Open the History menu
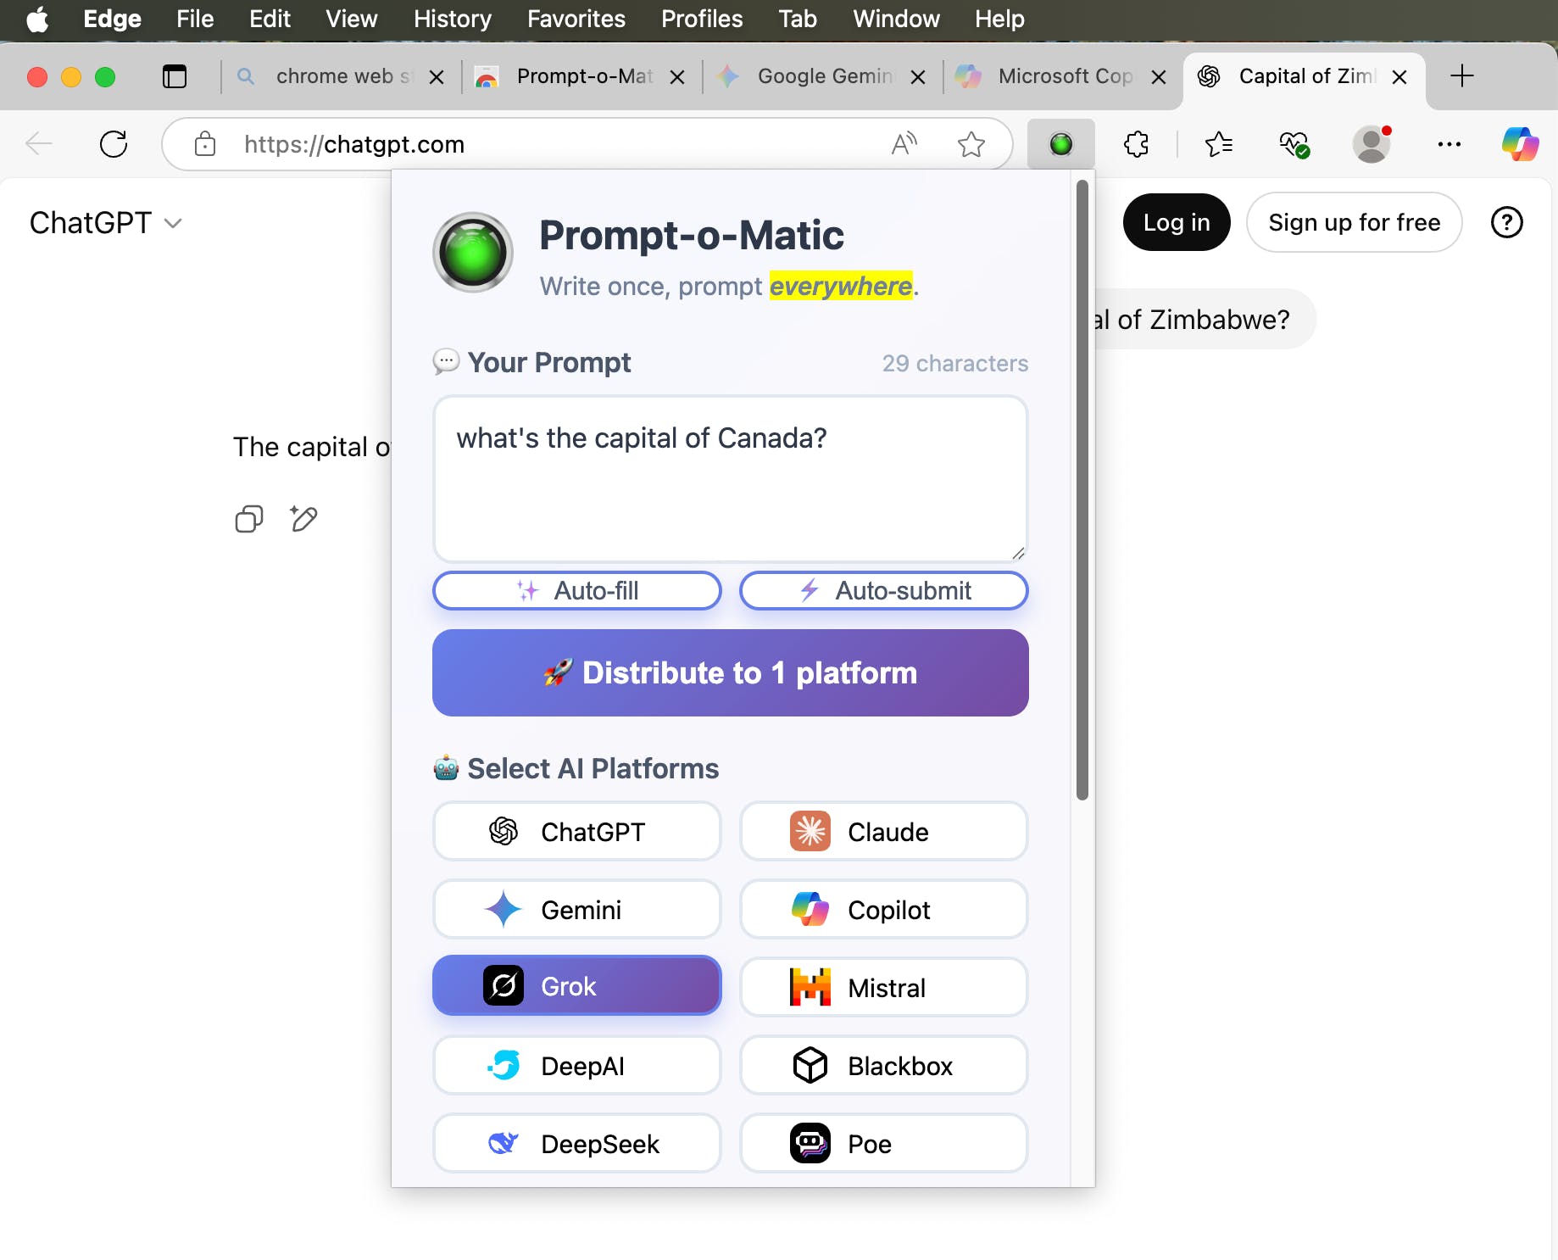 [x=453, y=19]
